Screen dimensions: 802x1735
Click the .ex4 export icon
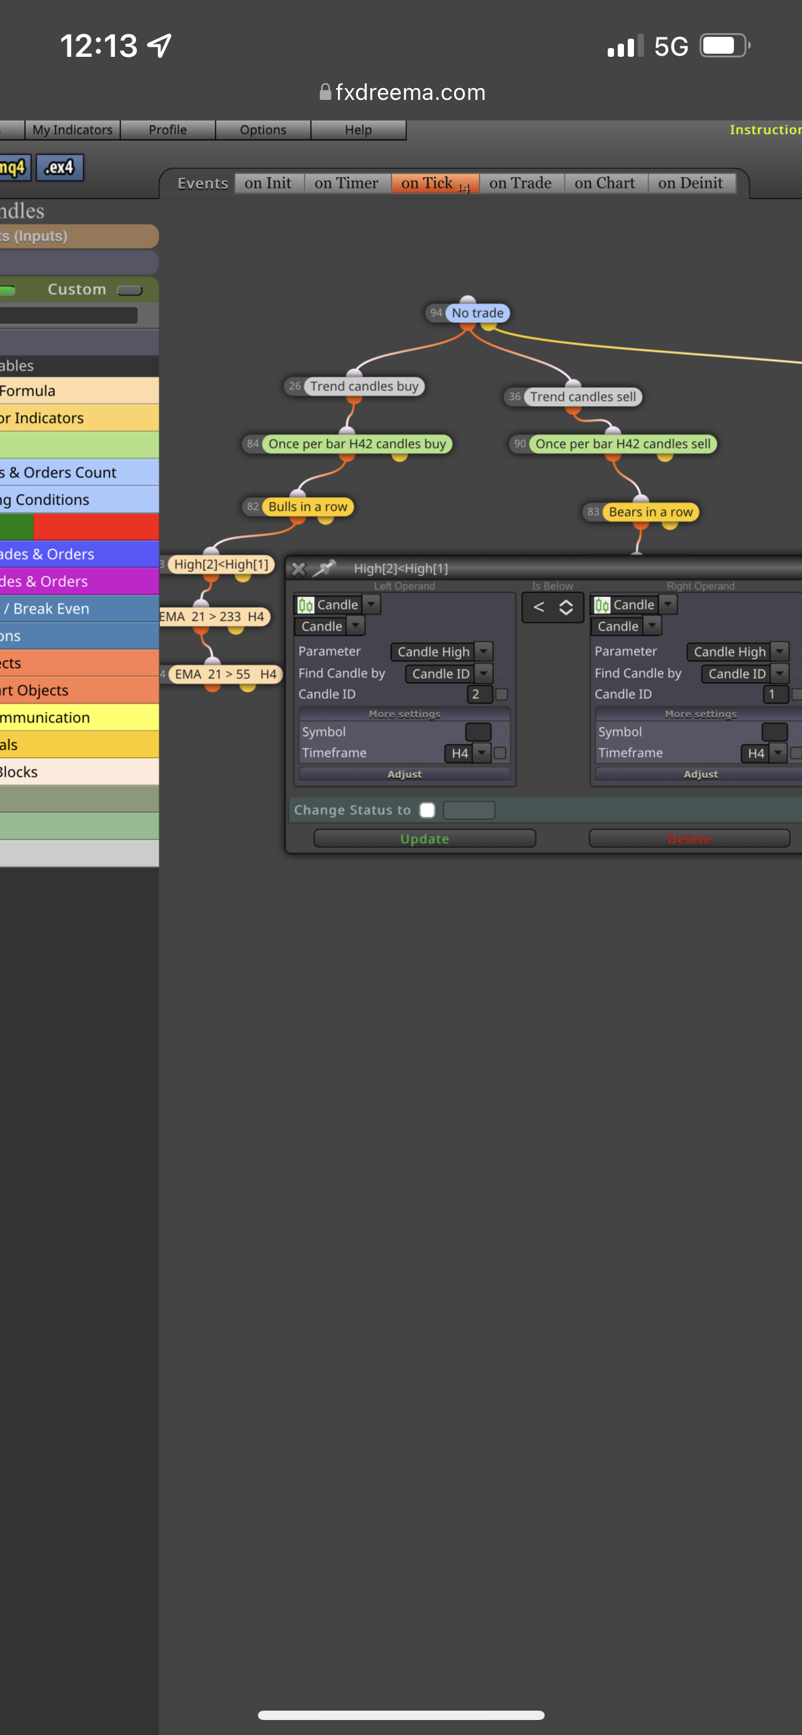[x=60, y=167]
